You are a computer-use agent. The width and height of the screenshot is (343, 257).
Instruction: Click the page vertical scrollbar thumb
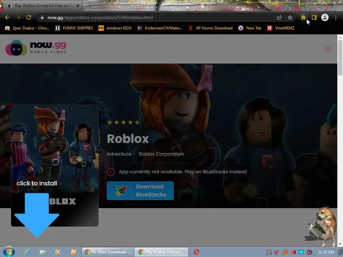coord(340,58)
